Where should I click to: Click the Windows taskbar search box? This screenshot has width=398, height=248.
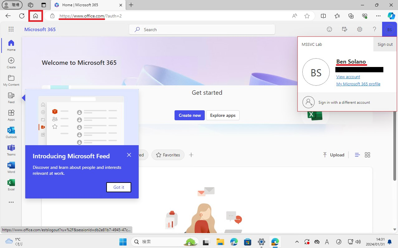[165, 242]
